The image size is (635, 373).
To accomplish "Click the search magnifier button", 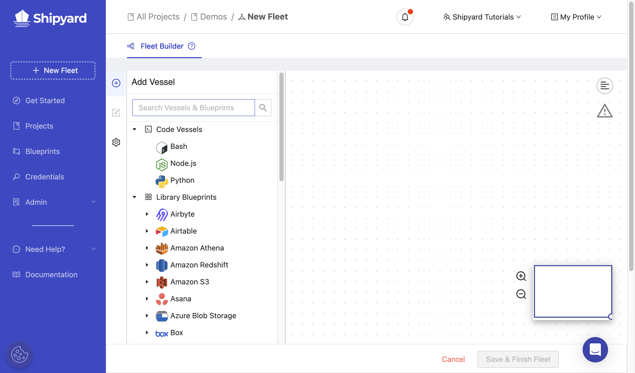I will click(x=263, y=108).
